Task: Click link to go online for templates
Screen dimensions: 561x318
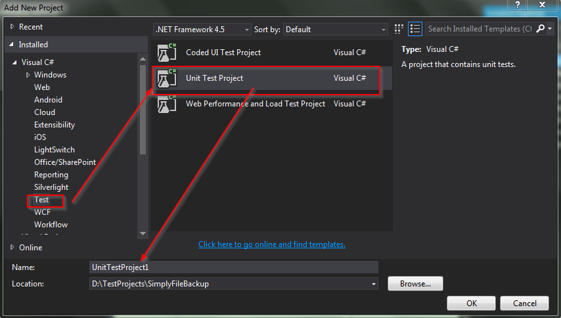Action: pos(271,244)
